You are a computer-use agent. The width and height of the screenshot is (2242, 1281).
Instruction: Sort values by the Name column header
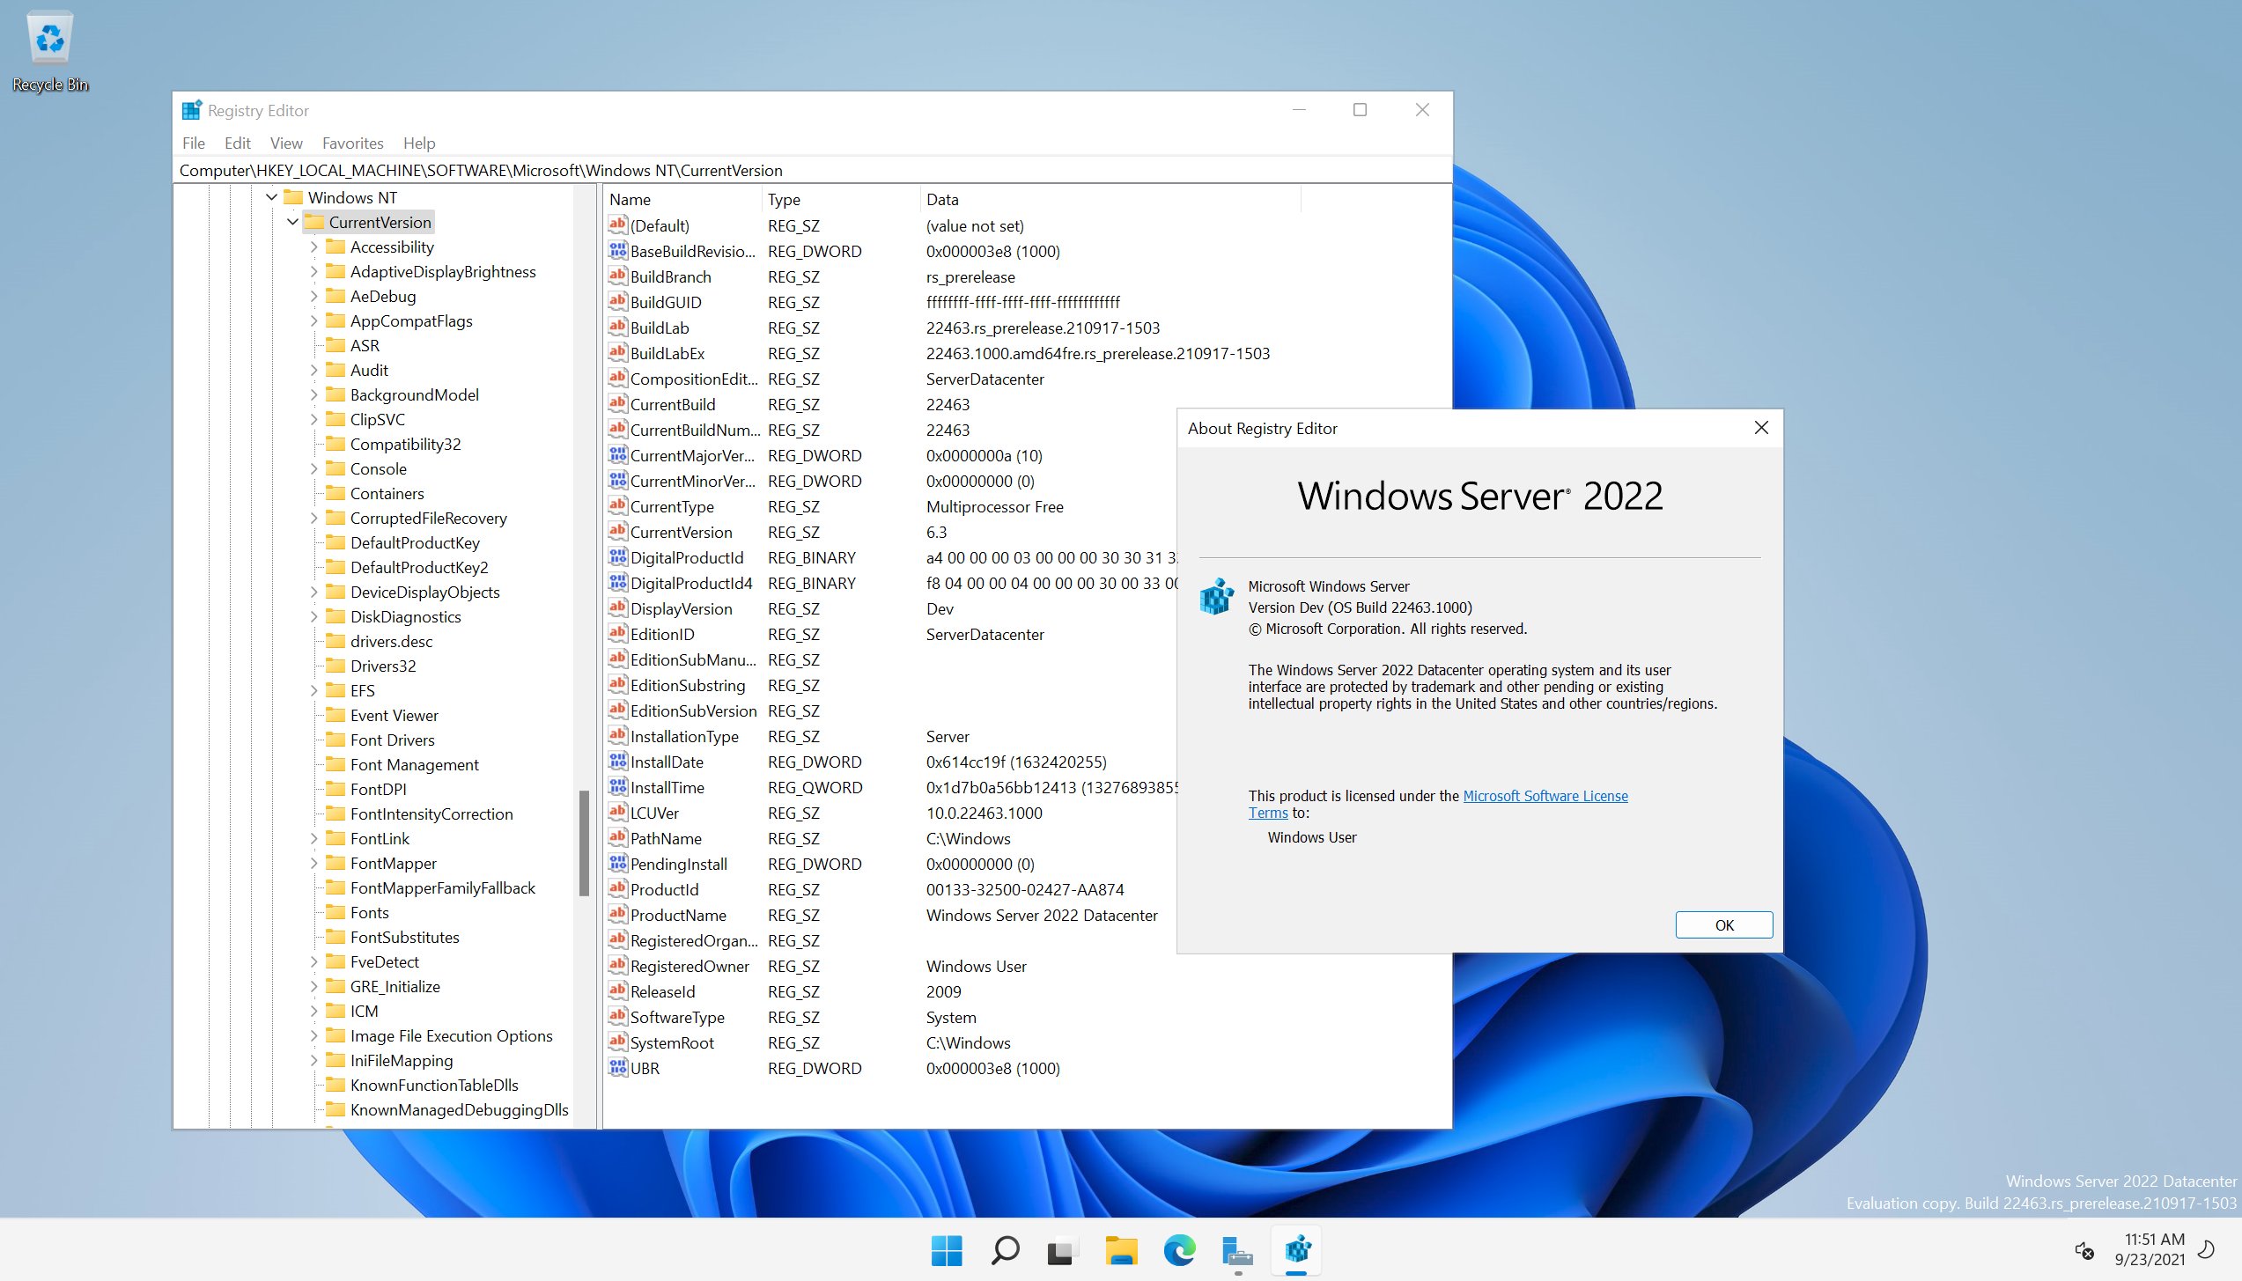682,199
